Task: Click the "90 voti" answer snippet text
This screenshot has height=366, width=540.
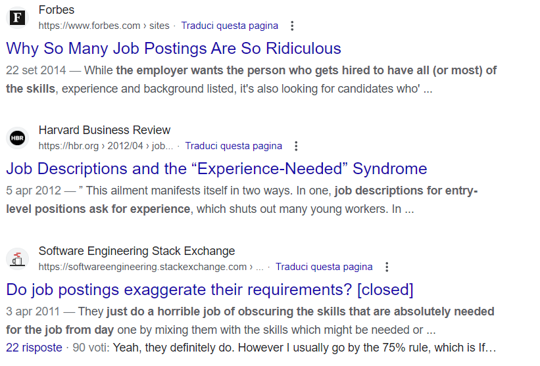Action: [86, 347]
